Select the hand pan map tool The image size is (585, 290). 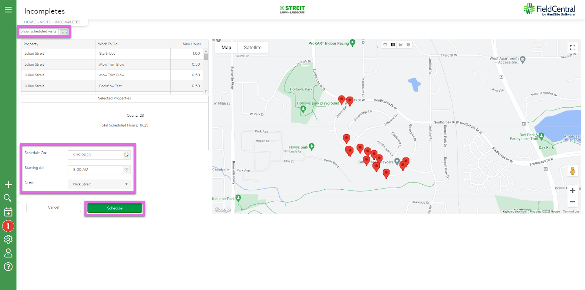click(385, 45)
